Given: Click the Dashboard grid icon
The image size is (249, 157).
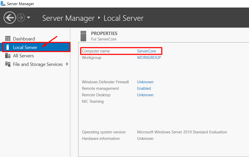Looking at the screenshot, I should click(8, 39).
